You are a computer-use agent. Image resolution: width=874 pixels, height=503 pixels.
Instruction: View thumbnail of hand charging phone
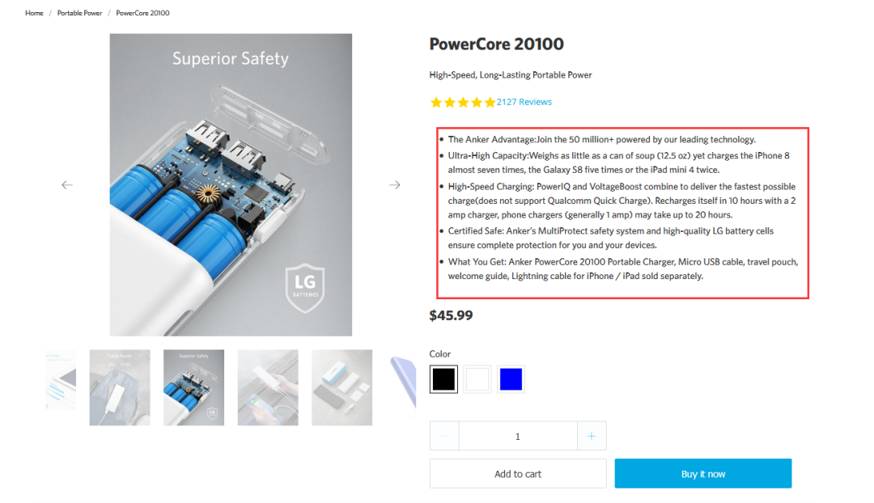click(x=268, y=387)
